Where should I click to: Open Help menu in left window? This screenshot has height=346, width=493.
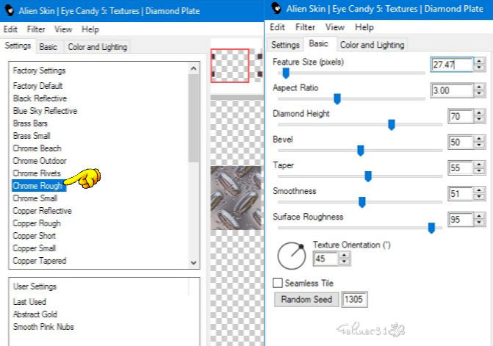[90, 29]
